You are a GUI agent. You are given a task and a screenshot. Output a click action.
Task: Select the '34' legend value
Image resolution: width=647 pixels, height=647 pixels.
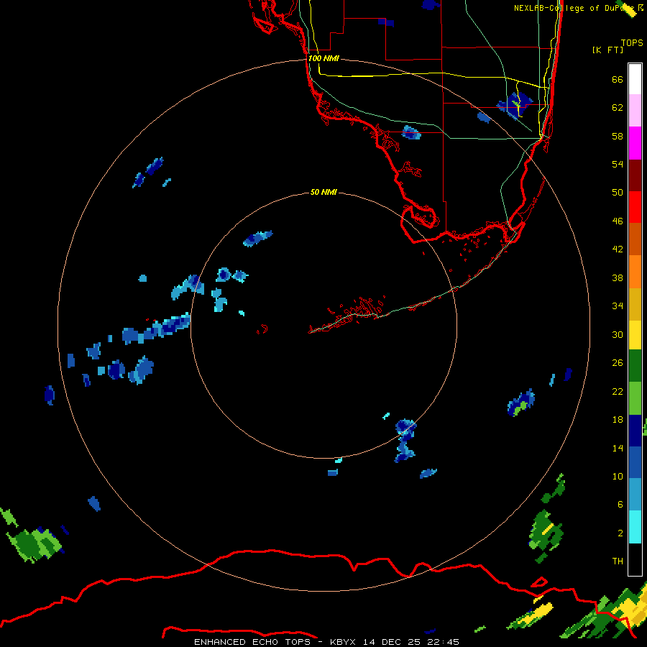click(618, 306)
